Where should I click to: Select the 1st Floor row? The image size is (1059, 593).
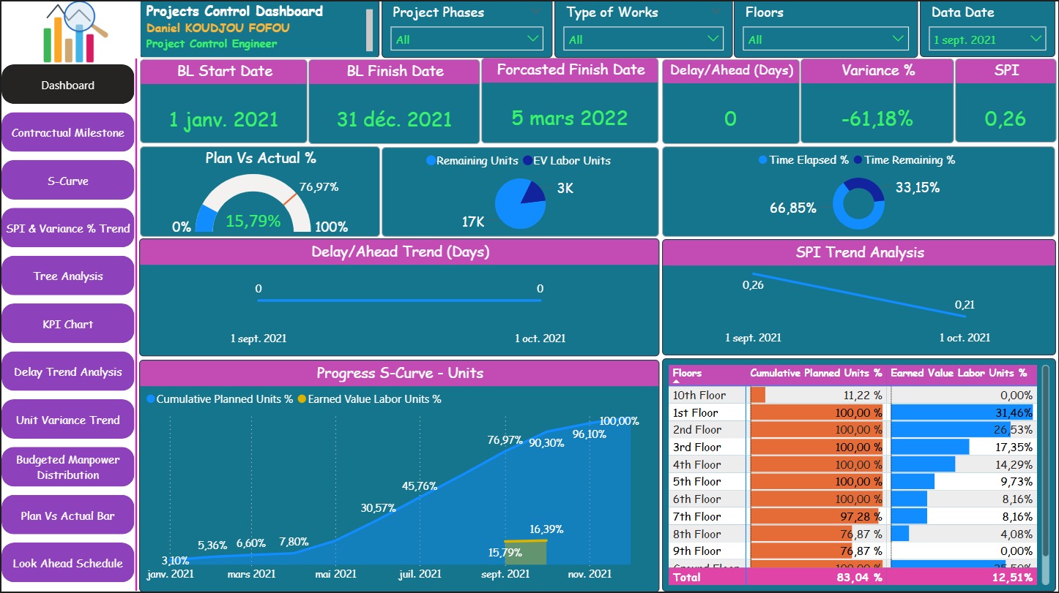click(853, 412)
